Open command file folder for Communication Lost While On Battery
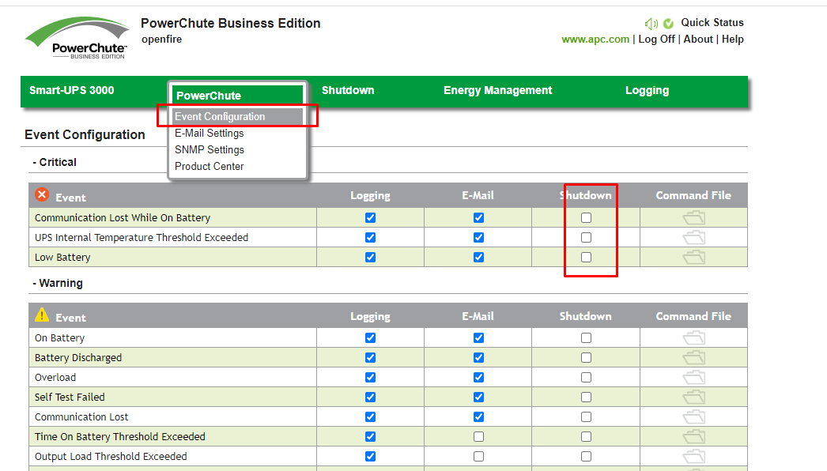Image resolution: width=827 pixels, height=471 pixels. (693, 218)
